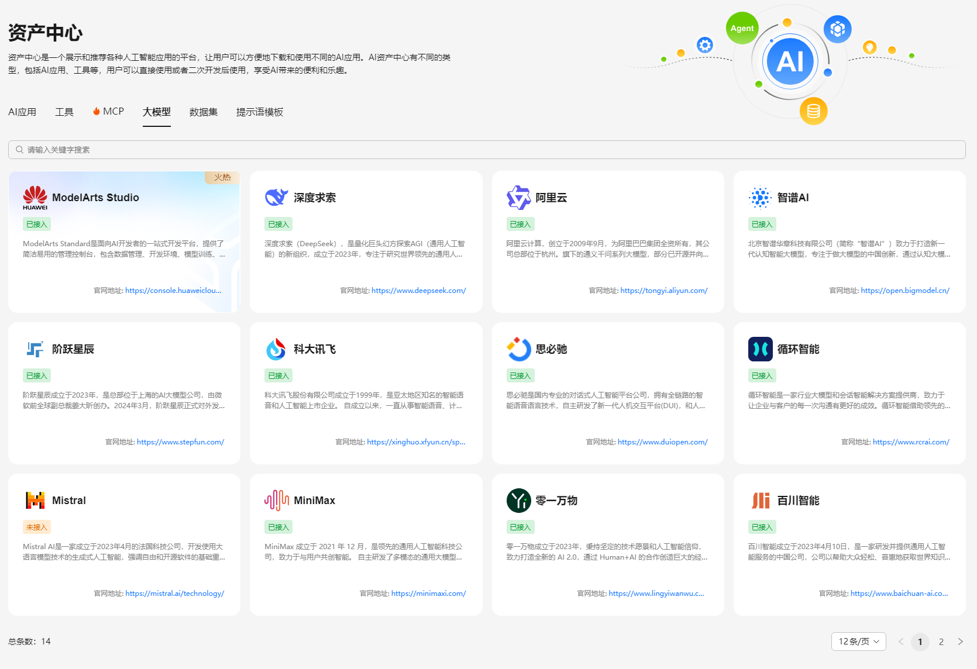Click the 百川智能 orange logo

(760, 501)
